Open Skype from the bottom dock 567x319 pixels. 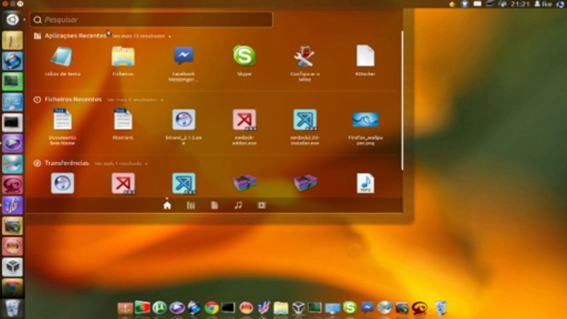pyautogui.click(x=350, y=307)
